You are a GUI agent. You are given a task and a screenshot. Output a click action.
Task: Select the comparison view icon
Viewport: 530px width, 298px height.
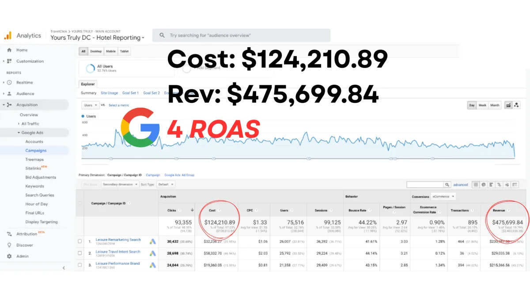[x=499, y=185]
